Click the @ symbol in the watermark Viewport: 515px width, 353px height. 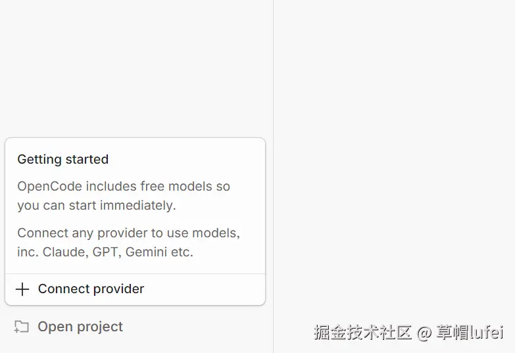click(424, 333)
